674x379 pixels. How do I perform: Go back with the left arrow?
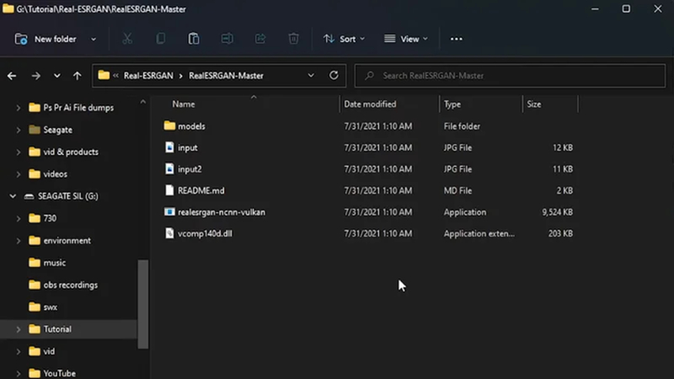[12, 76]
